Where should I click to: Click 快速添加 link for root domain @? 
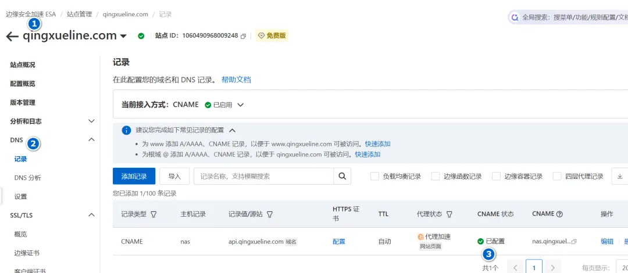(367, 154)
